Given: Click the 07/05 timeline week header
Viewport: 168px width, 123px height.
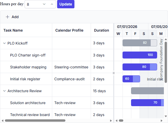Looking at the screenshot, I should pyautogui.click(x=158, y=27).
